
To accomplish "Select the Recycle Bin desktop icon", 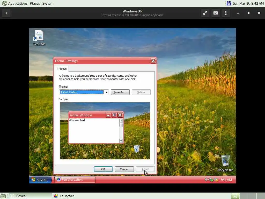I will coord(225,163).
